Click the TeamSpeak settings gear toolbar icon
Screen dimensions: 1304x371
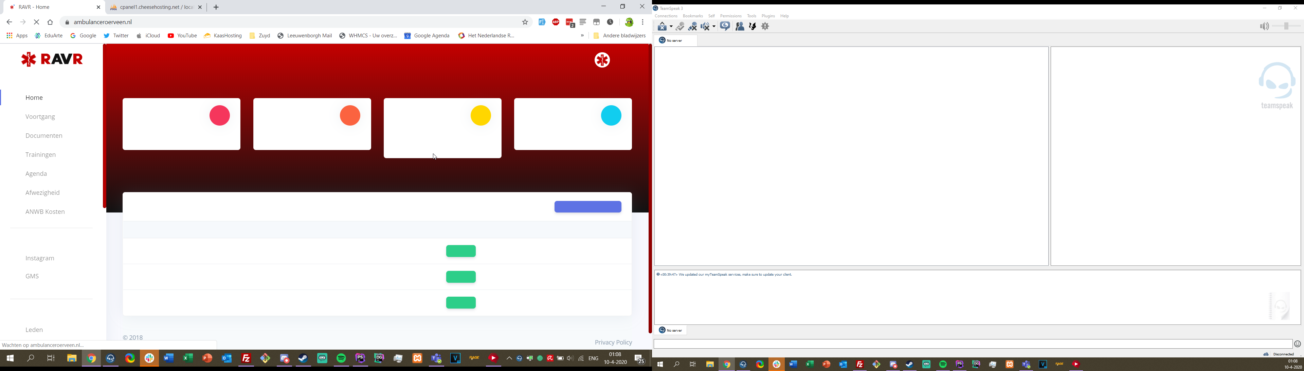point(765,26)
